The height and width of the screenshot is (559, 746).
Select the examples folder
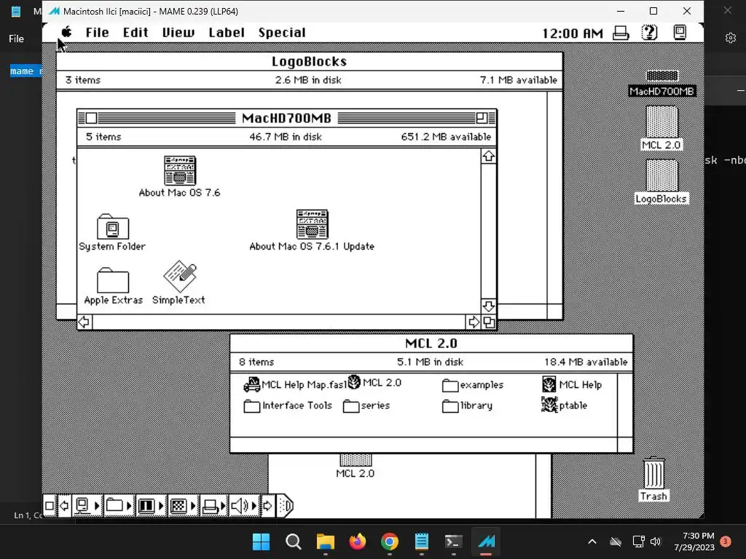[x=473, y=385]
